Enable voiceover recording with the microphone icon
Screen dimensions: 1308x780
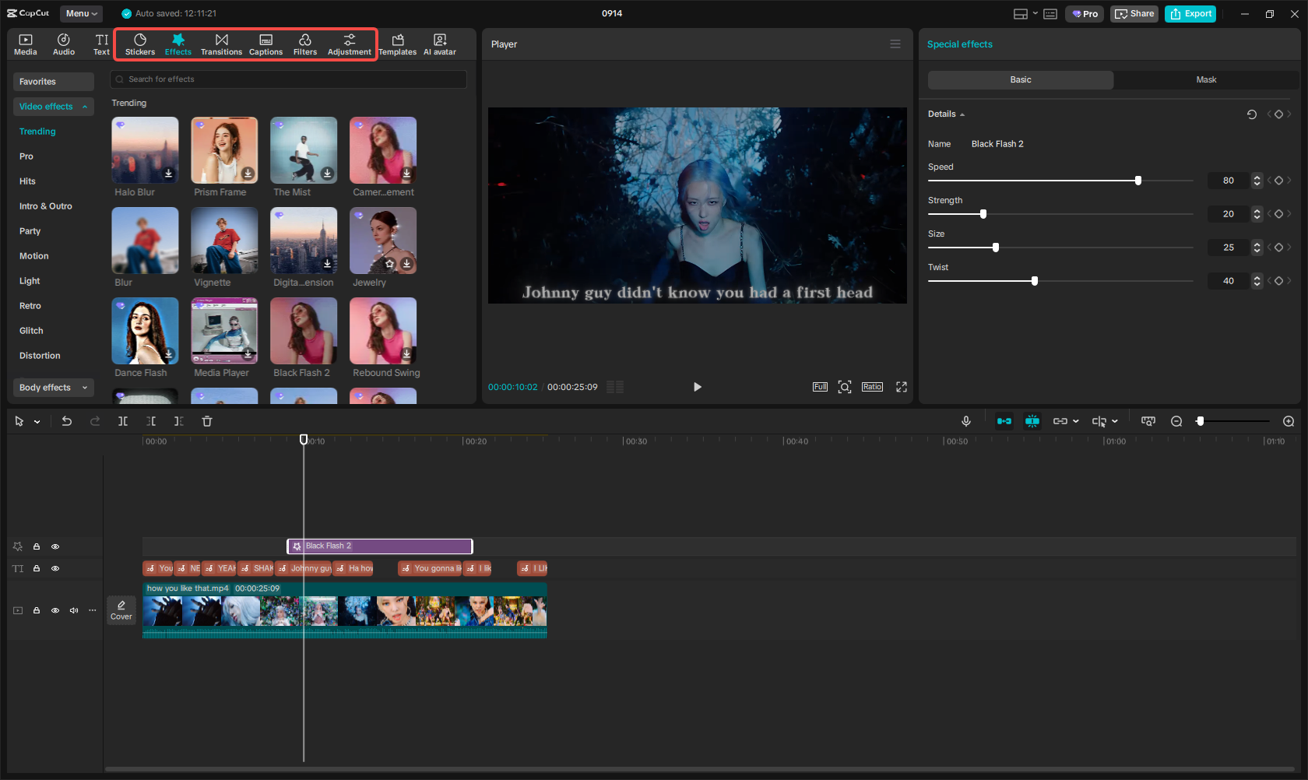coord(965,421)
